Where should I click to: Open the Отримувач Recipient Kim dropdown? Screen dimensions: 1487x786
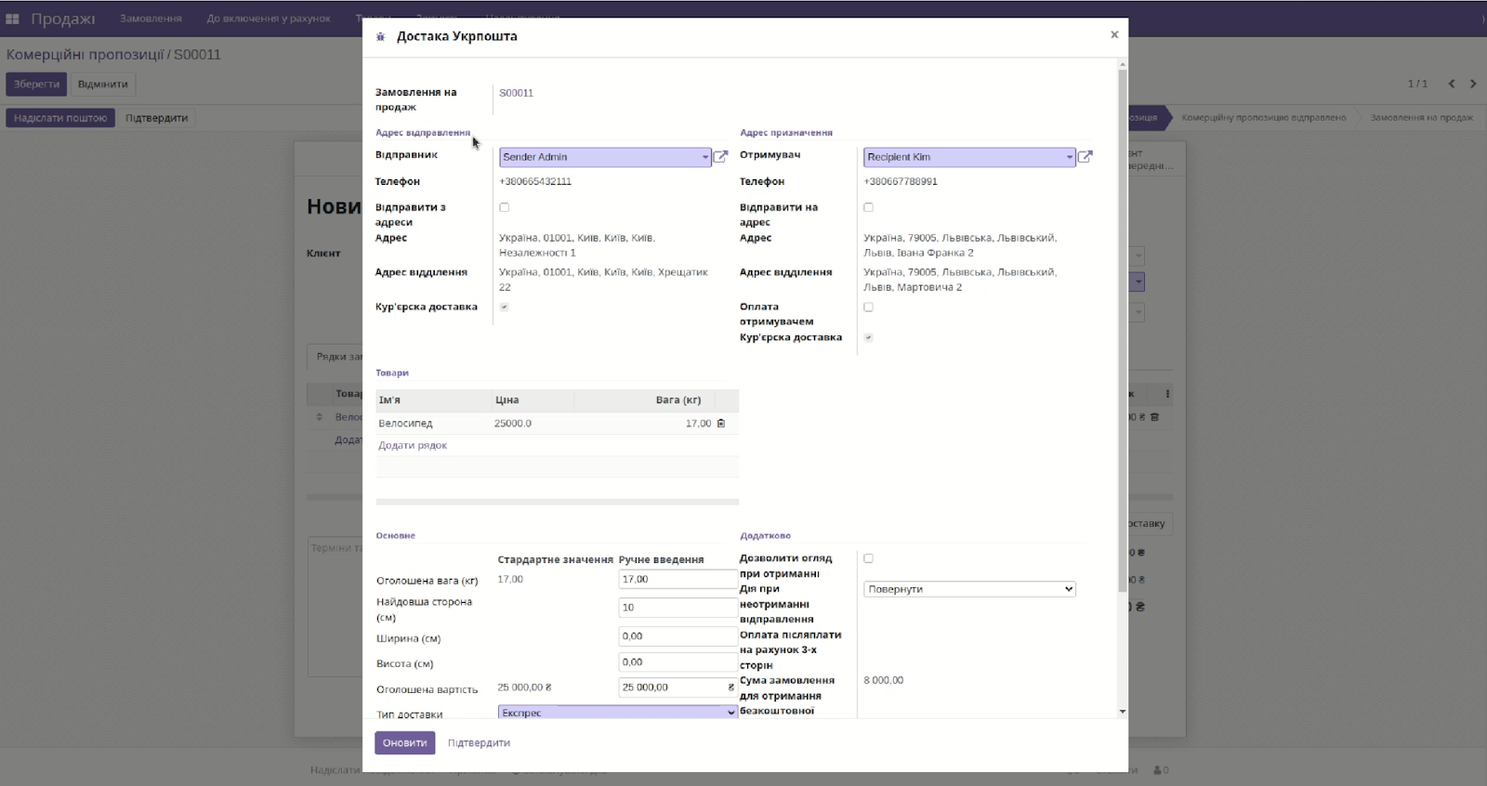coord(969,158)
